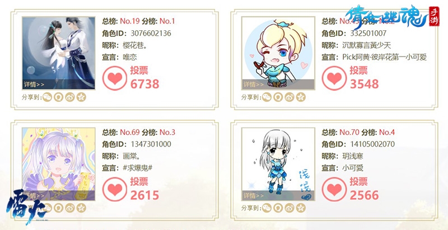
Task: Share 沉默寡言黄少天 entry via second share icon
Action: coord(278,97)
